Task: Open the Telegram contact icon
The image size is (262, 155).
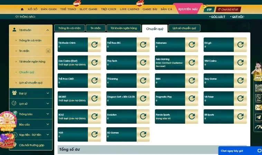Action: click(x=258, y=117)
